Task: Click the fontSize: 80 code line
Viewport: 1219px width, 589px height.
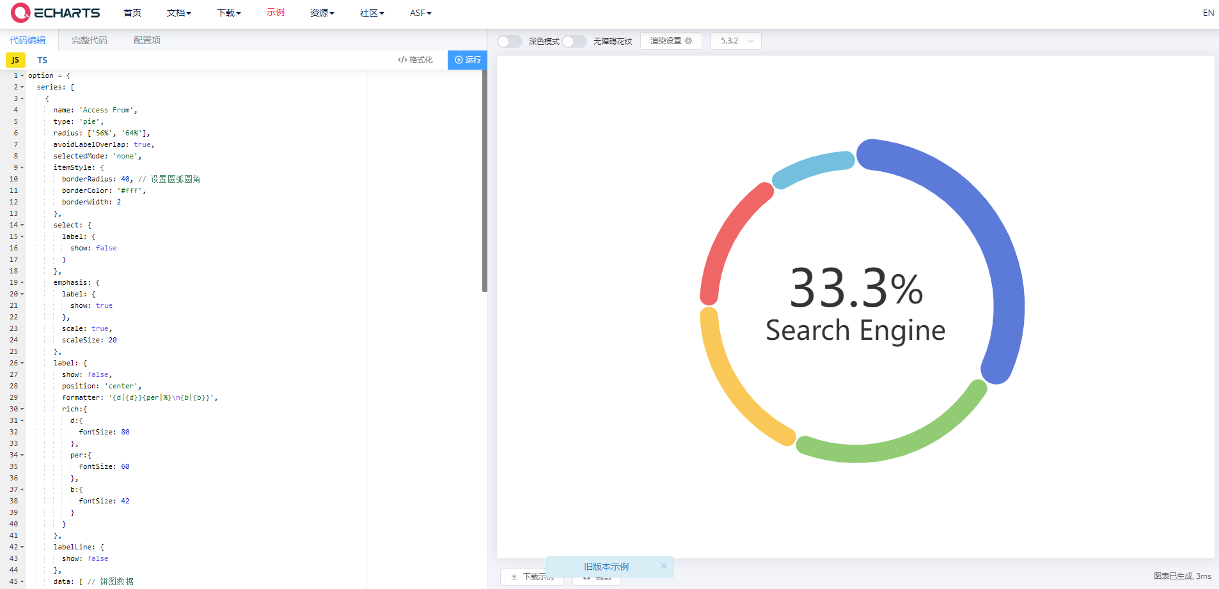Action: pyautogui.click(x=104, y=432)
